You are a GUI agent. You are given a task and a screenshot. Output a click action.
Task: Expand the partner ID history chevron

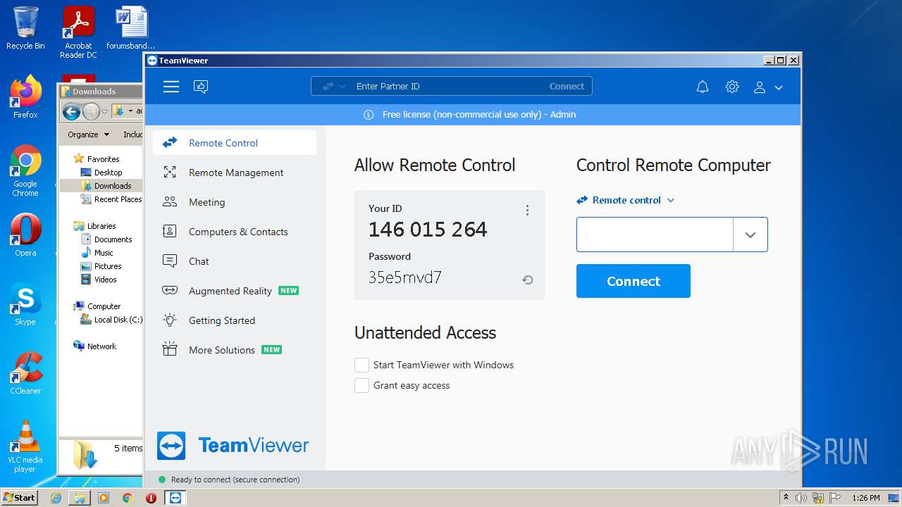click(x=750, y=235)
